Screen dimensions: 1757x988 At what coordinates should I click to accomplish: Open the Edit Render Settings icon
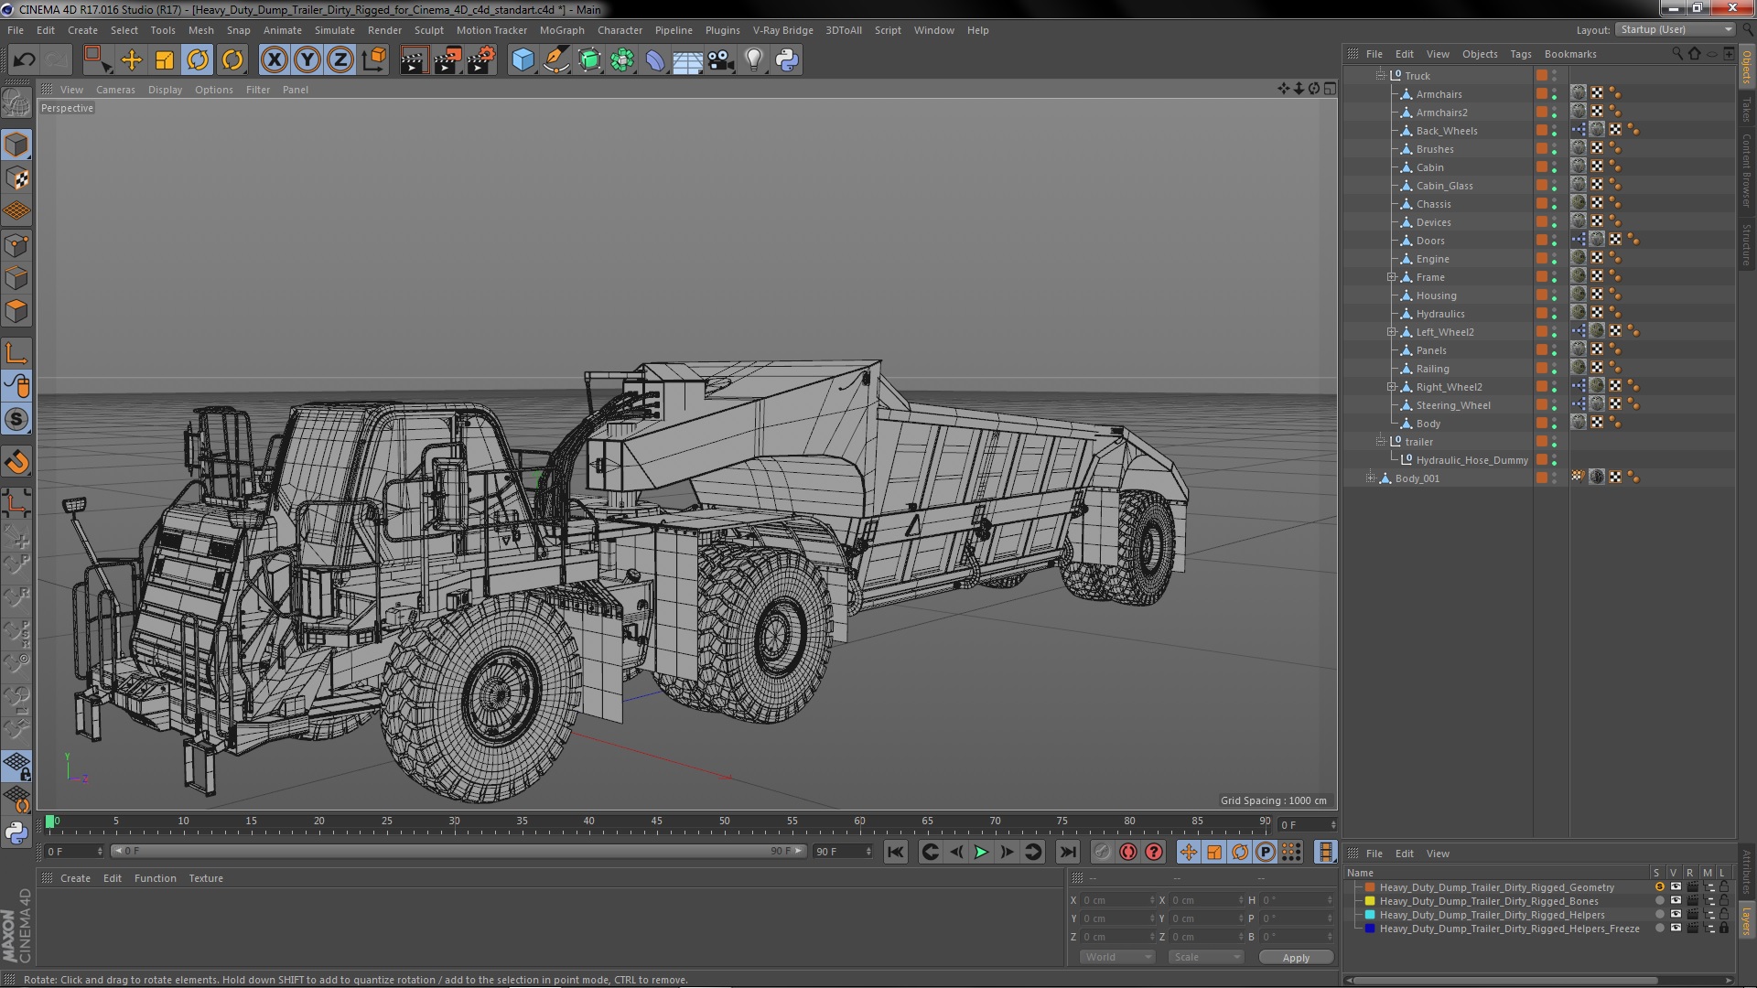coord(481,60)
